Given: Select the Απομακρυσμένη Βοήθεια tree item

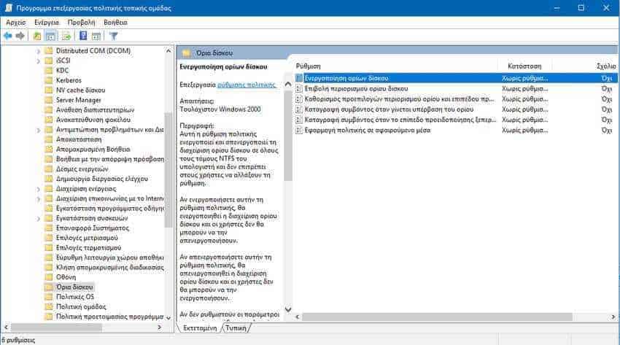Looking at the screenshot, I should tap(93, 150).
